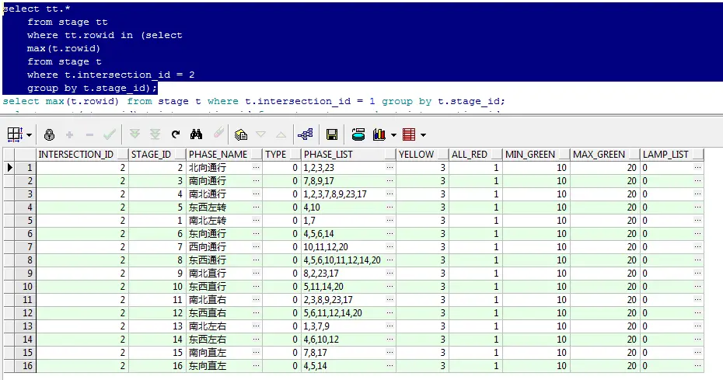Viewport: 723px width, 380px height.
Task: Sort by the STAGE_ID column header
Action: click(152, 155)
